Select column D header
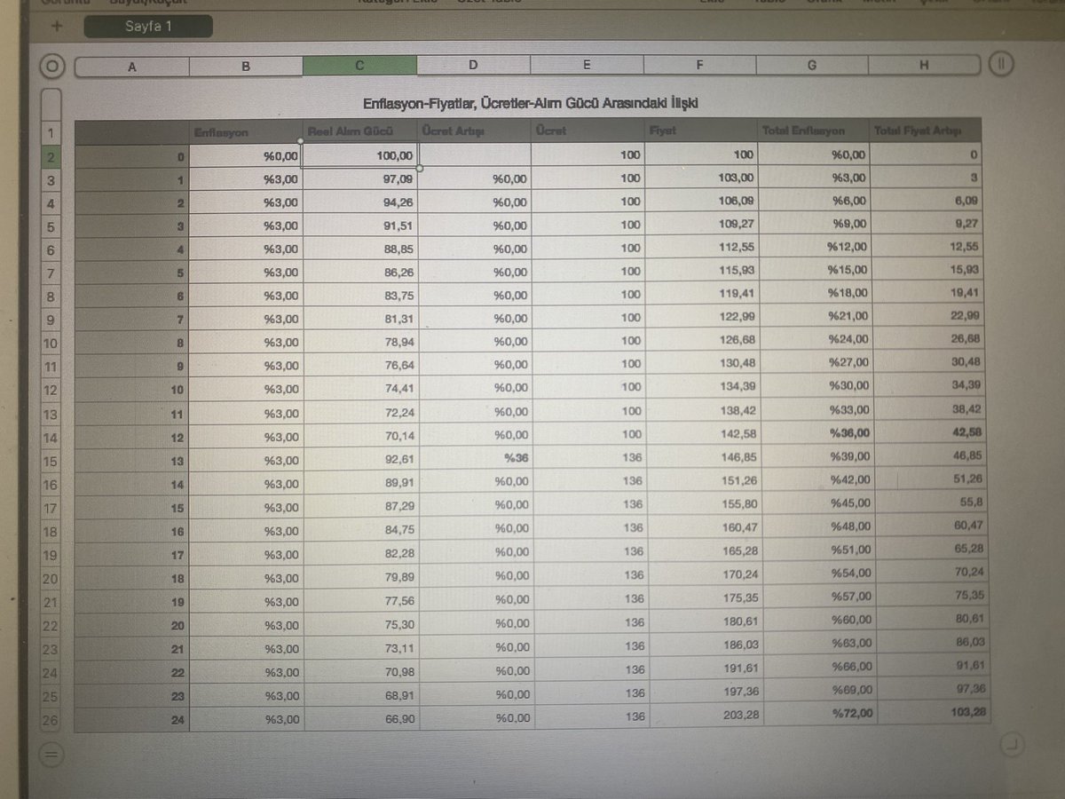Image resolution: width=1065 pixels, height=799 pixels. (x=473, y=65)
